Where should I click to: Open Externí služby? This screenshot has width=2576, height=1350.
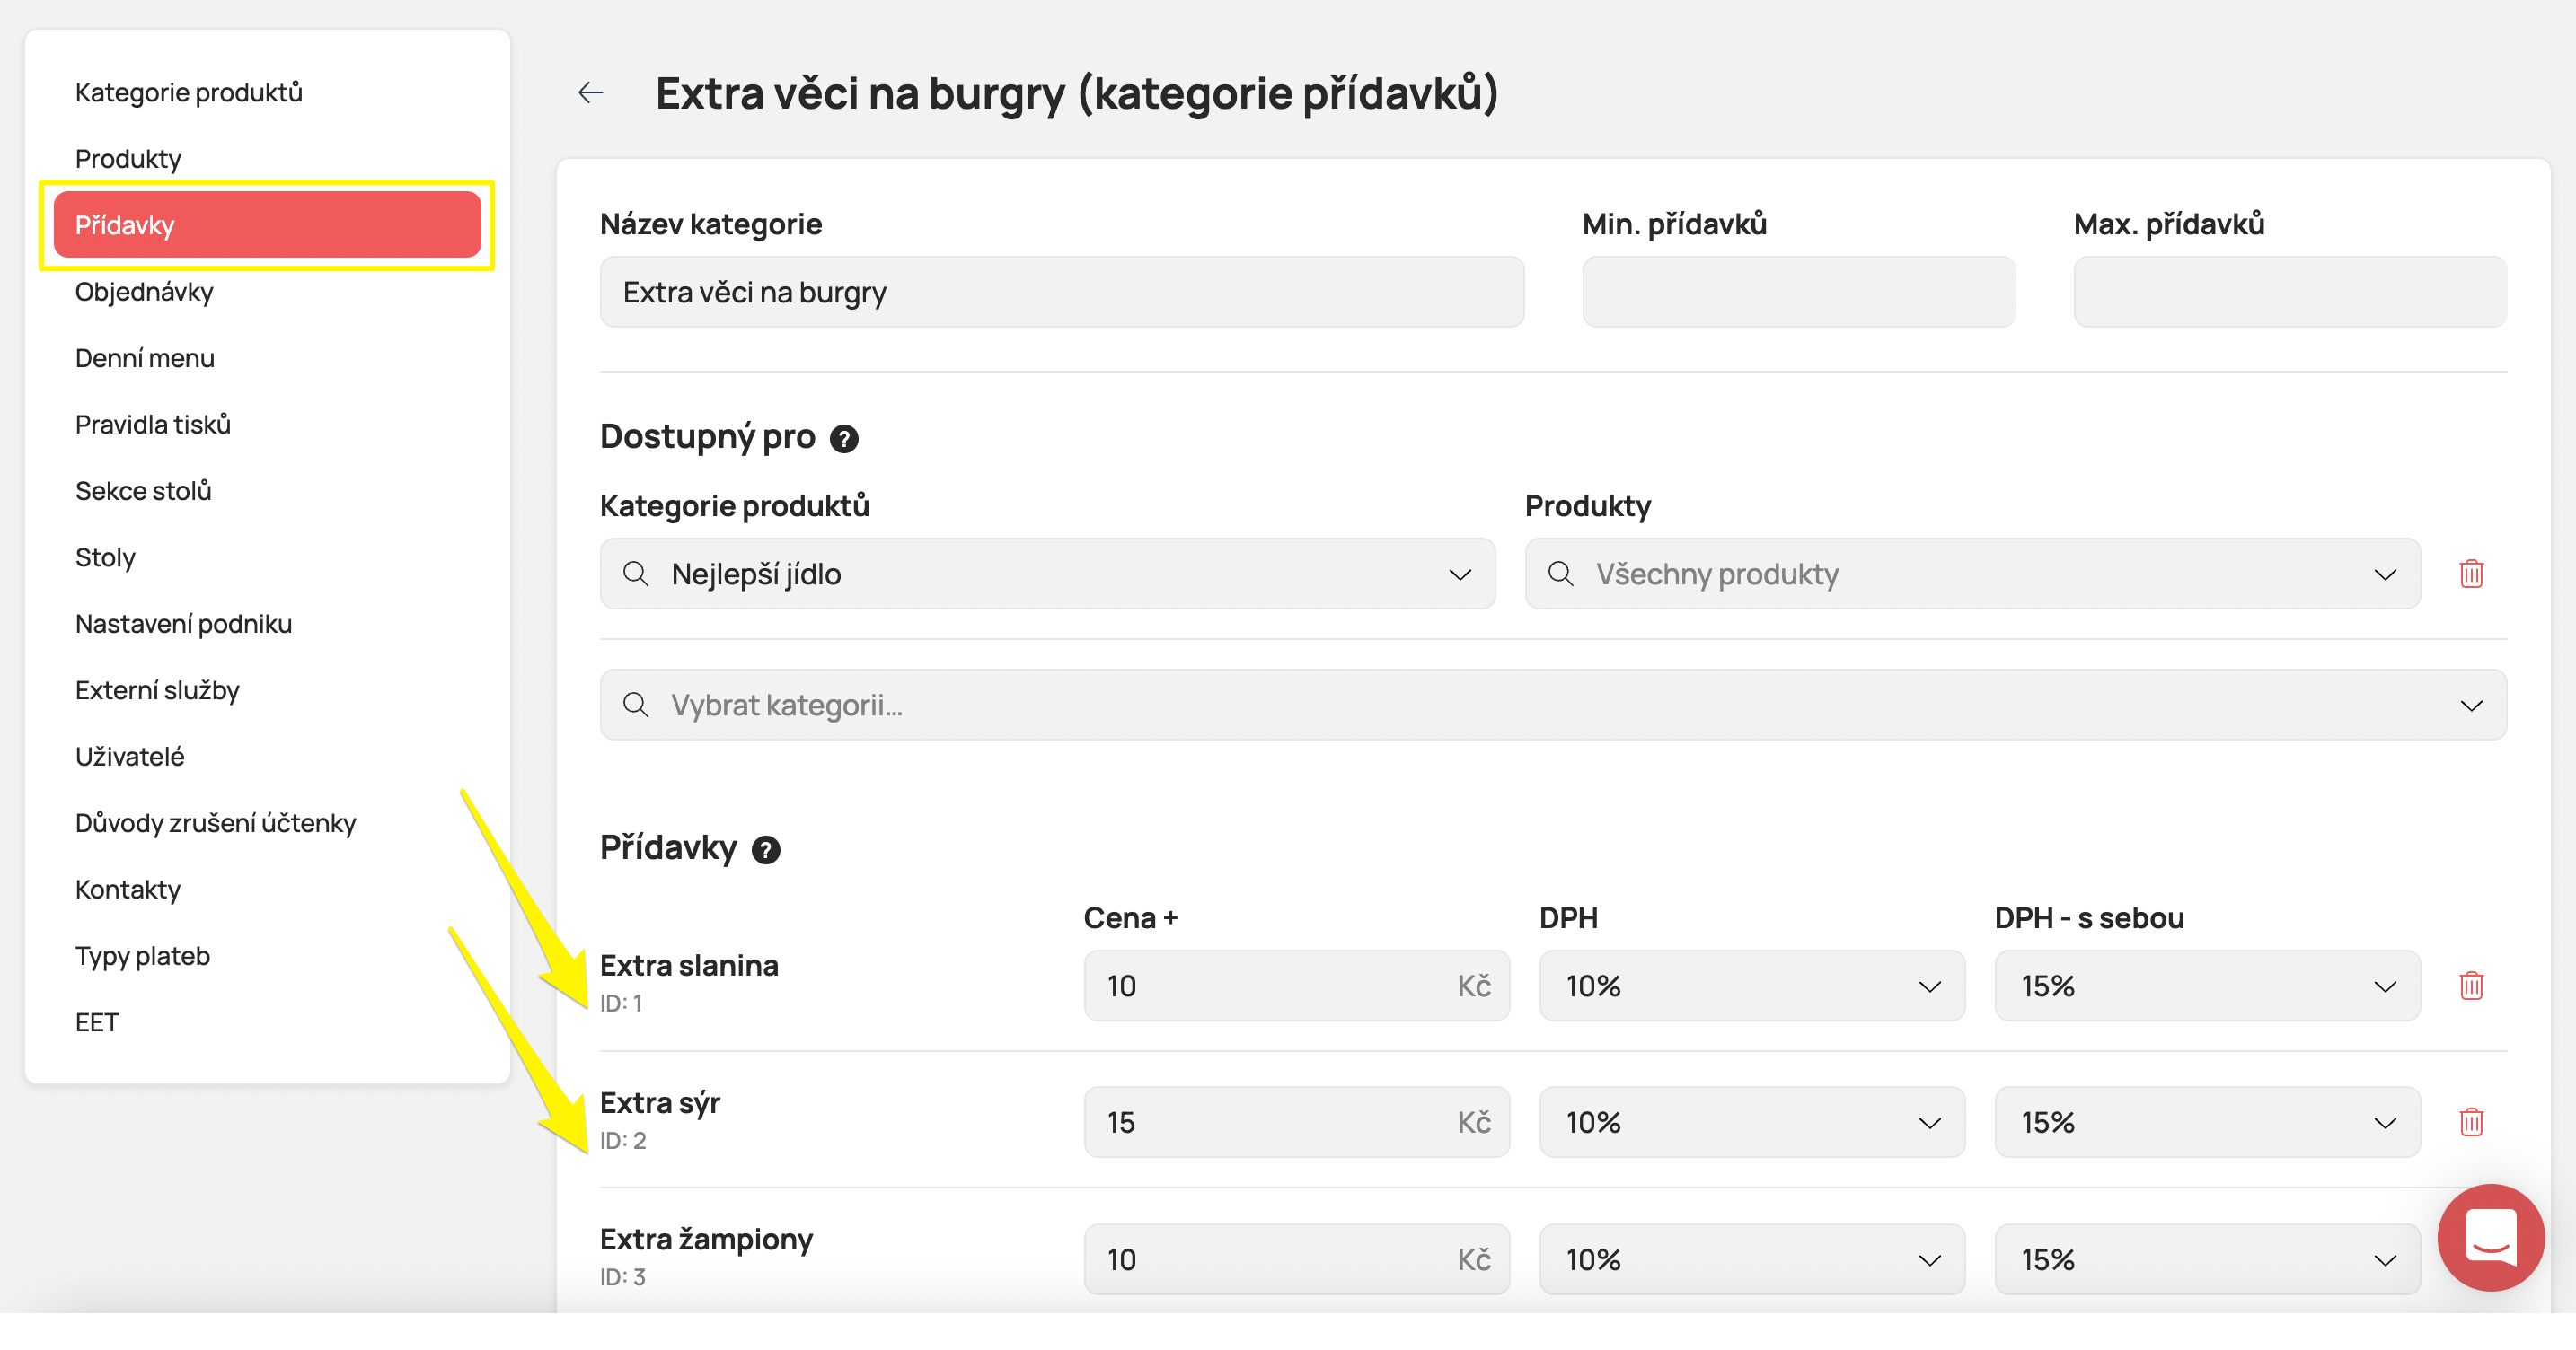pos(157,690)
